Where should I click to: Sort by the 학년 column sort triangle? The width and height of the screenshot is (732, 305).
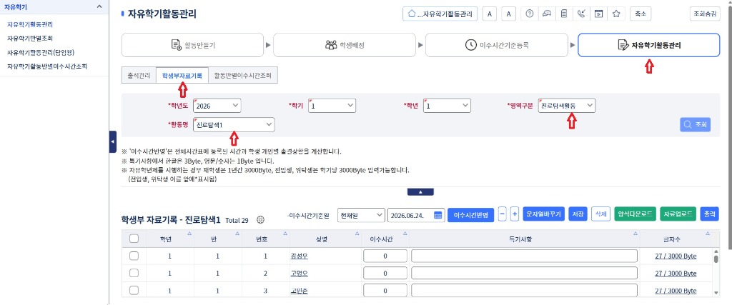click(189, 234)
